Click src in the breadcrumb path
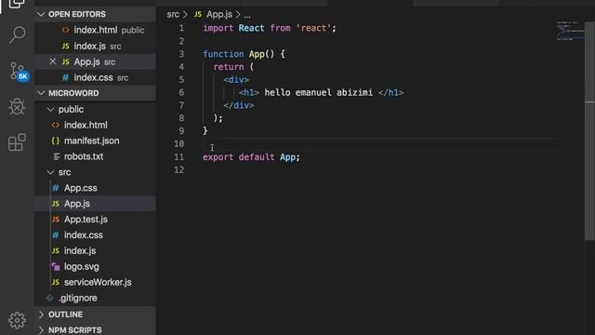 coord(173,15)
